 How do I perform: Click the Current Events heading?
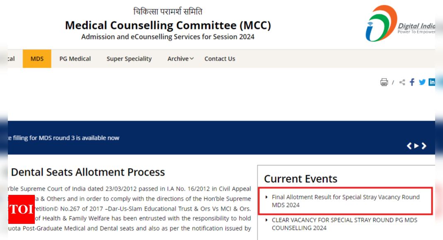coord(300,179)
